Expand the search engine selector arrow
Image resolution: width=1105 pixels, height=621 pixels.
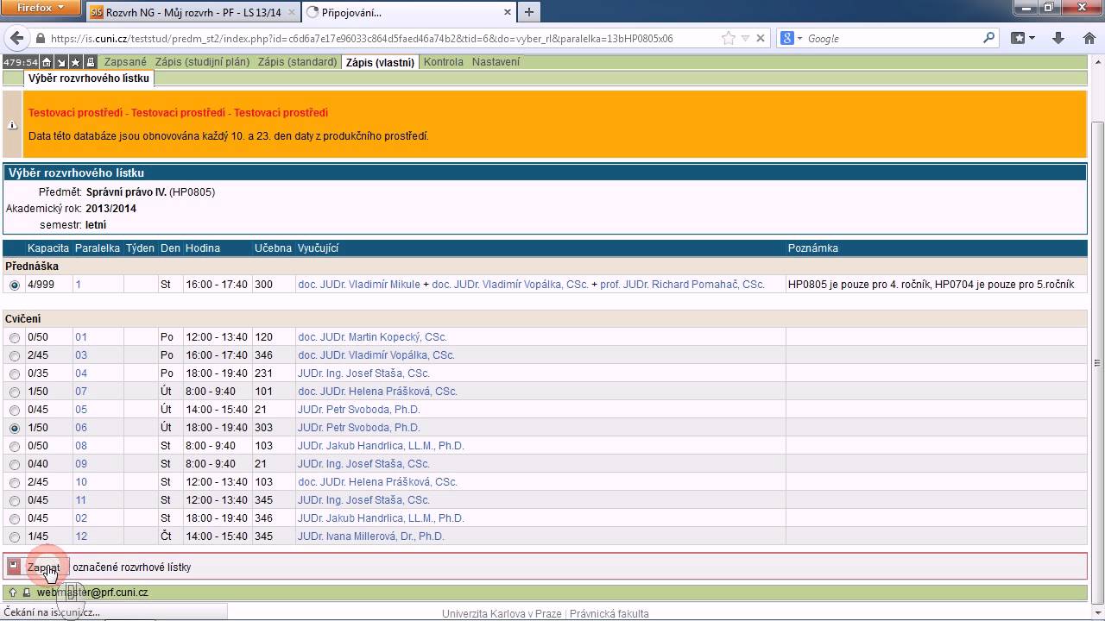pos(800,39)
